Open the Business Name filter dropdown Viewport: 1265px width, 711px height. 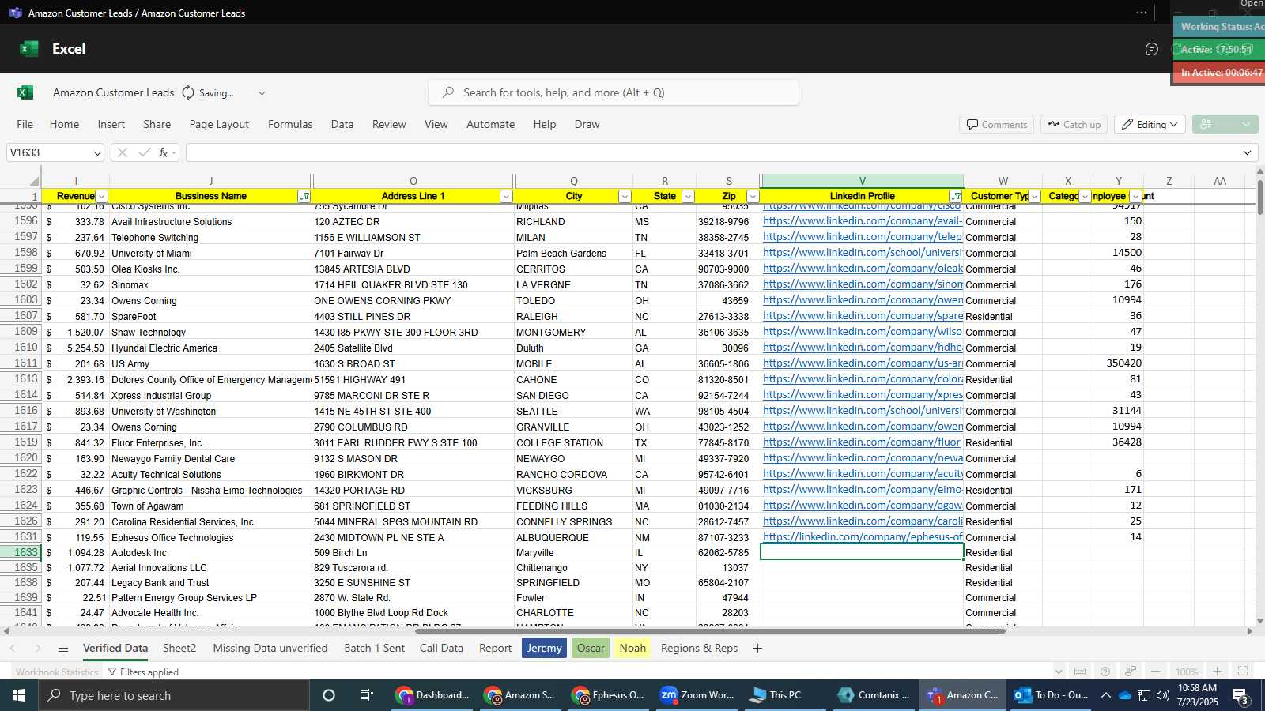[x=304, y=196]
